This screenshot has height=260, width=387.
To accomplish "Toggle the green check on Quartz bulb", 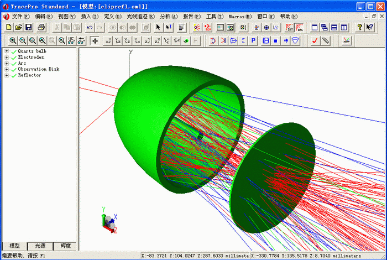I will 14,51.
